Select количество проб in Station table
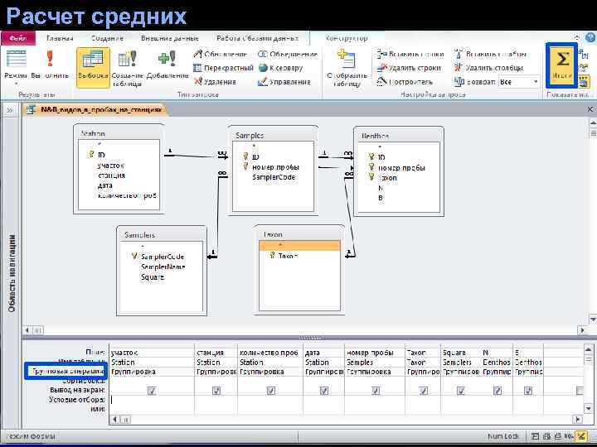This screenshot has width=597, height=447. 127,195
